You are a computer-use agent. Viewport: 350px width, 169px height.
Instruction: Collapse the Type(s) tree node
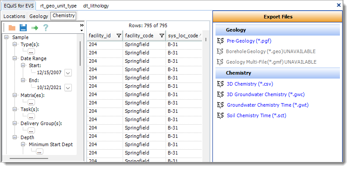(x=15, y=44)
